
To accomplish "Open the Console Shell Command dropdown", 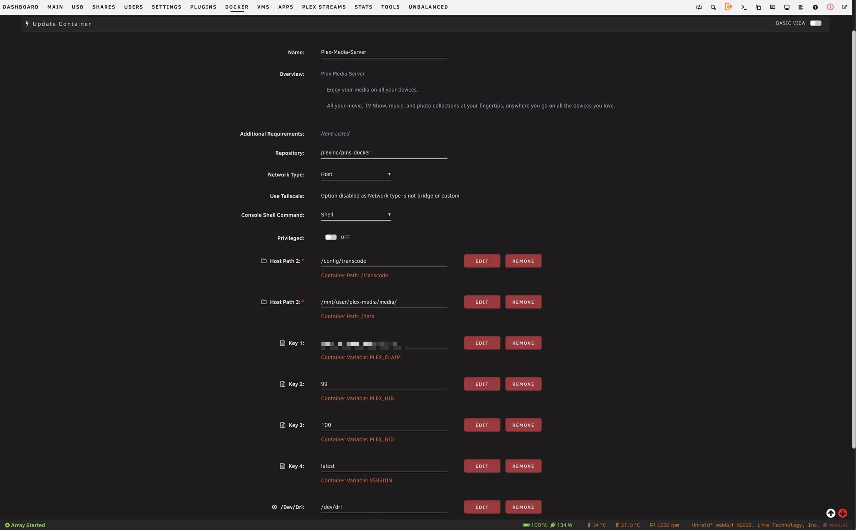I will pos(356,214).
